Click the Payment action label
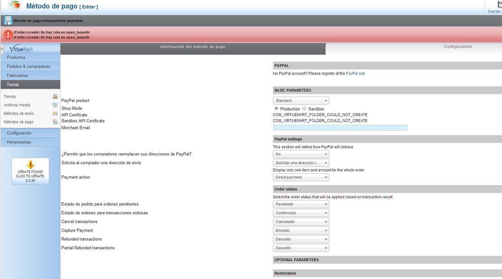The height and width of the screenshot is (279, 502). (76, 177)
